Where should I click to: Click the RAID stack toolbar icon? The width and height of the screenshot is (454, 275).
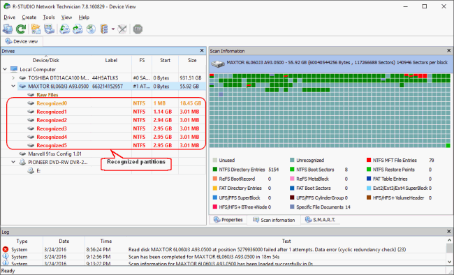(104, 29)
